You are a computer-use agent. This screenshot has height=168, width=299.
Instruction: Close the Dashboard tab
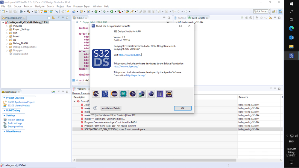(19, 92)
